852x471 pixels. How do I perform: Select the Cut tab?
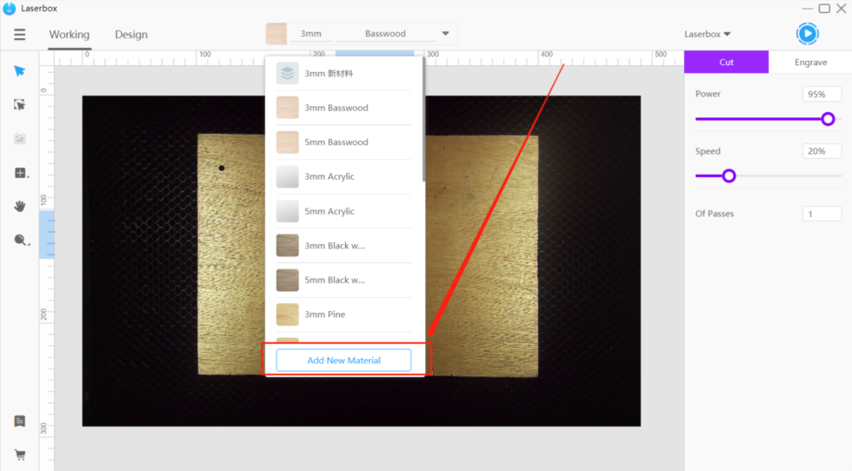726,62
